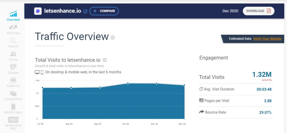Open Competitors in the sidebar
This screenshot has width=287, height=133.
pos(13,95)
